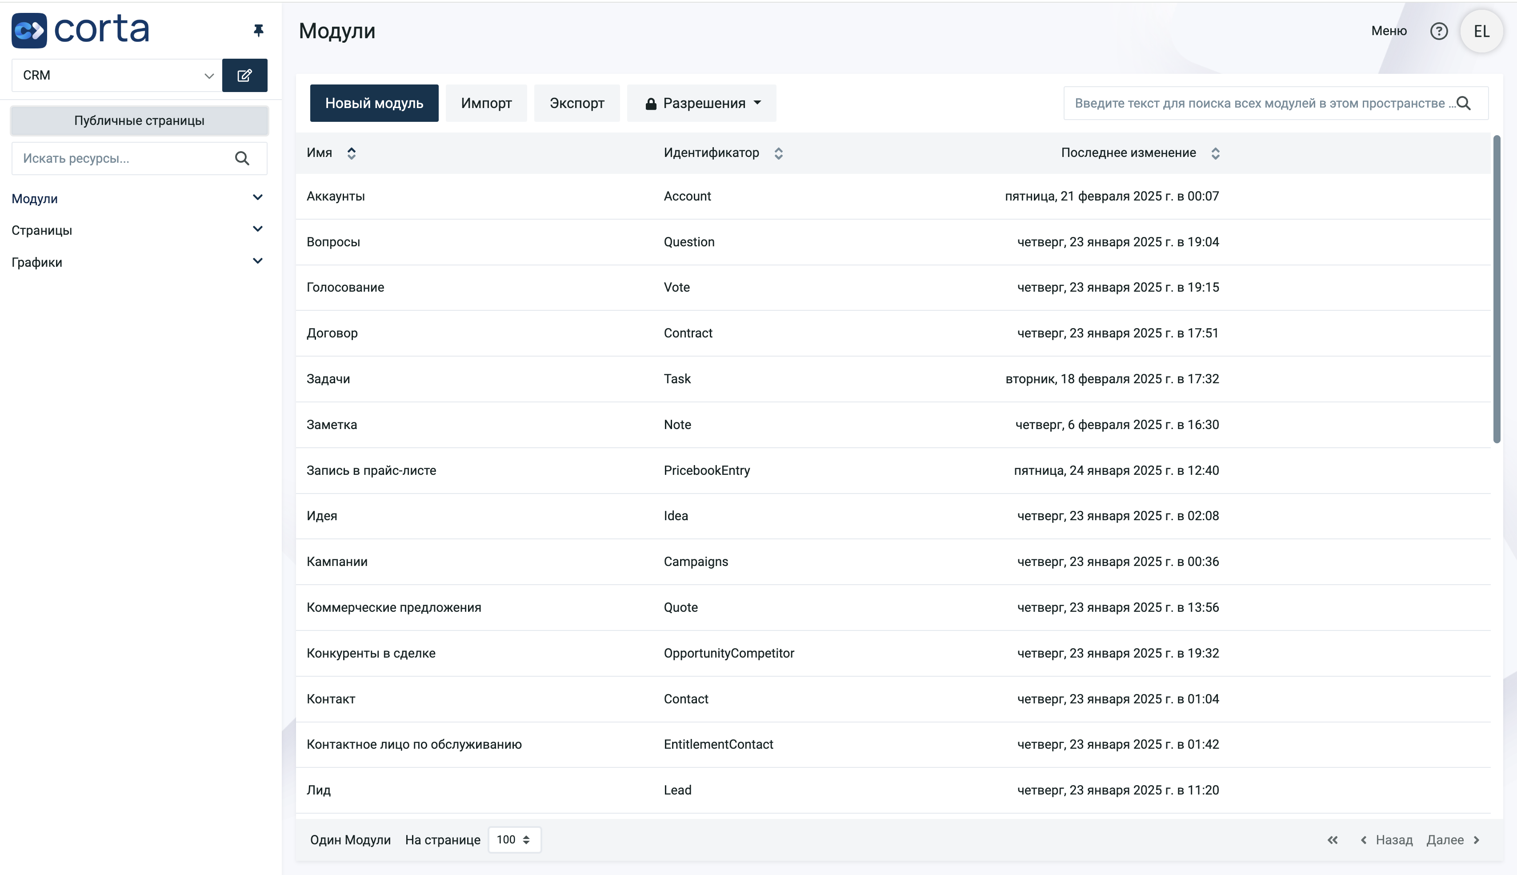Click the sidebar resource search magnifier
The width and height of the screenshot is (1517, 875).
pos(242,158)
